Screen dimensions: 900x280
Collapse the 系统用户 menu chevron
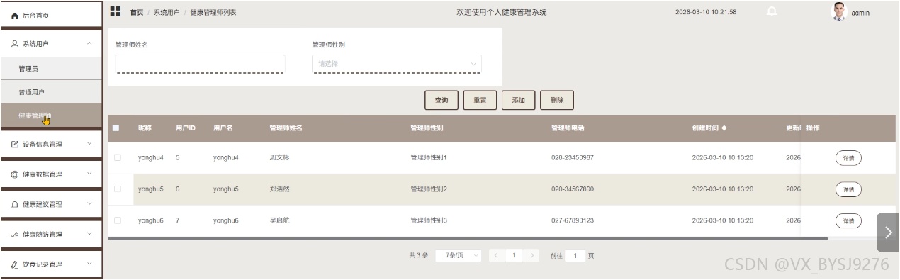[89, 44]
